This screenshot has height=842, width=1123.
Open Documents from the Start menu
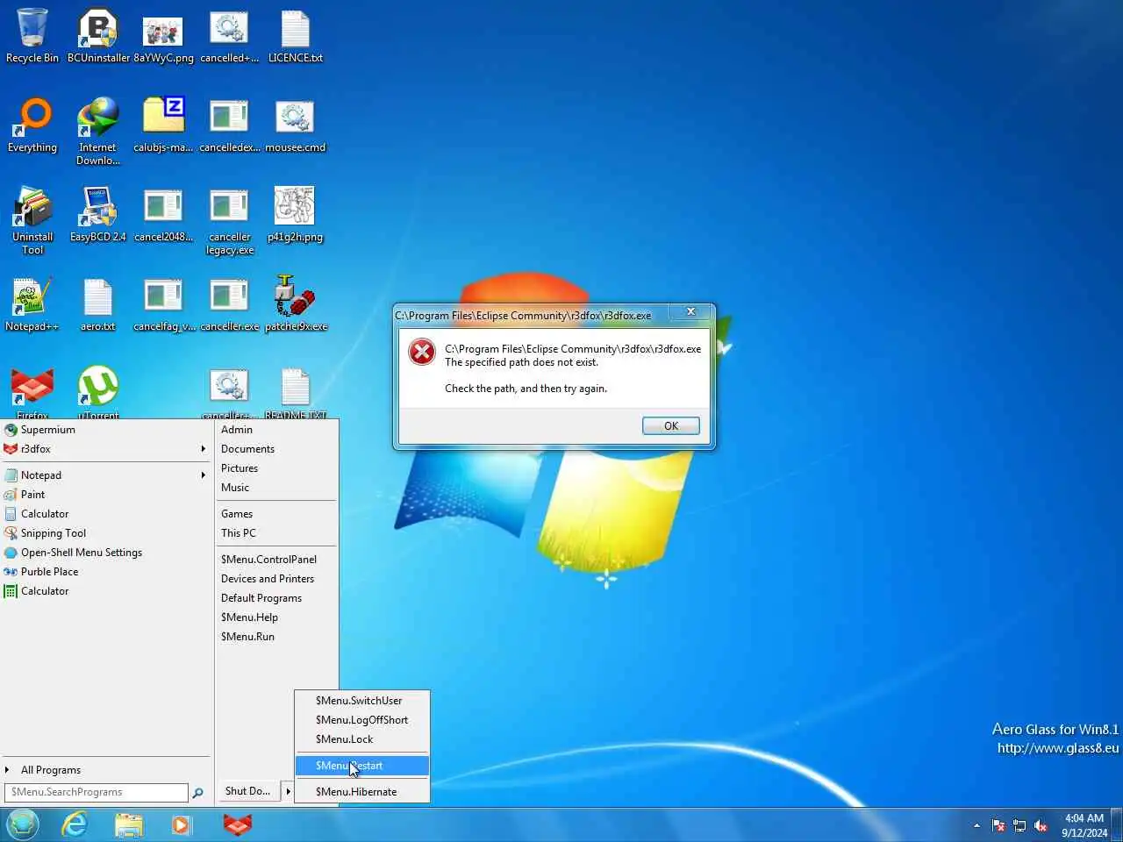point(276,449)
